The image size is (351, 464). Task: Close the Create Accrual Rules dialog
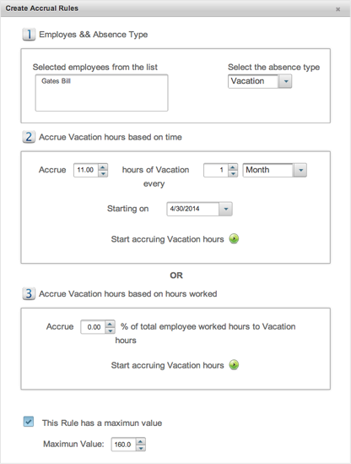pos(337,9)
